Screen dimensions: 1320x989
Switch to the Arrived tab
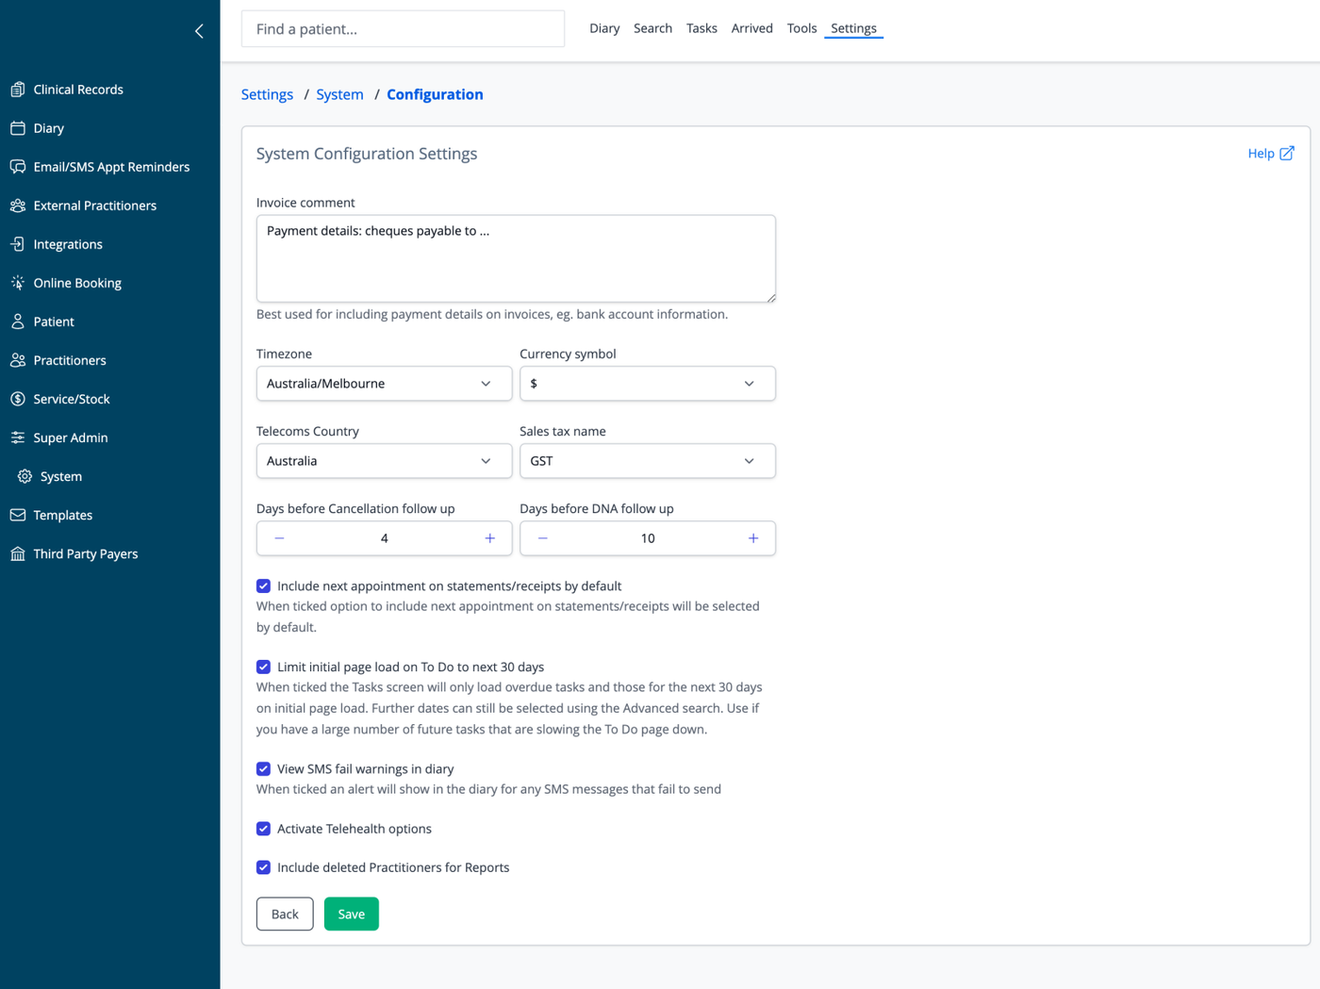[x=751, y=28]
